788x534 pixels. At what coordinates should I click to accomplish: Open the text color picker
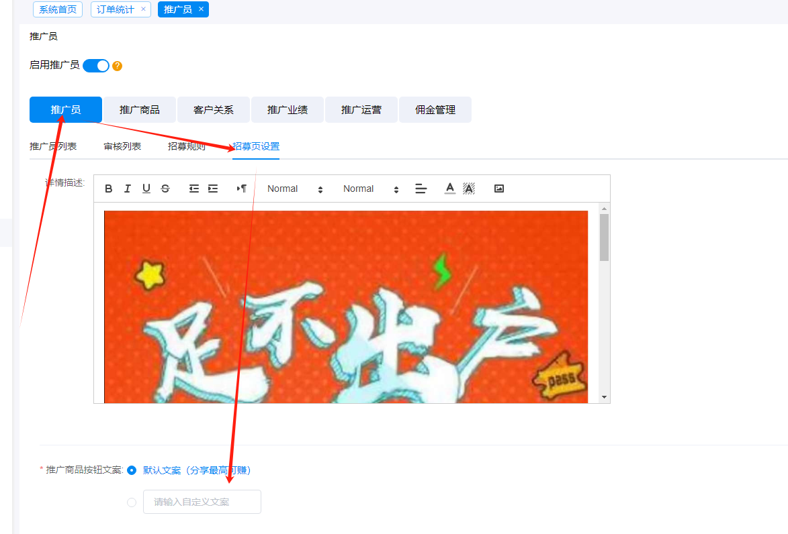pyautogui.click(x=450, y=189)
